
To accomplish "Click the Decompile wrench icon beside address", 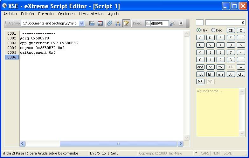I will [x=172, y=23].
